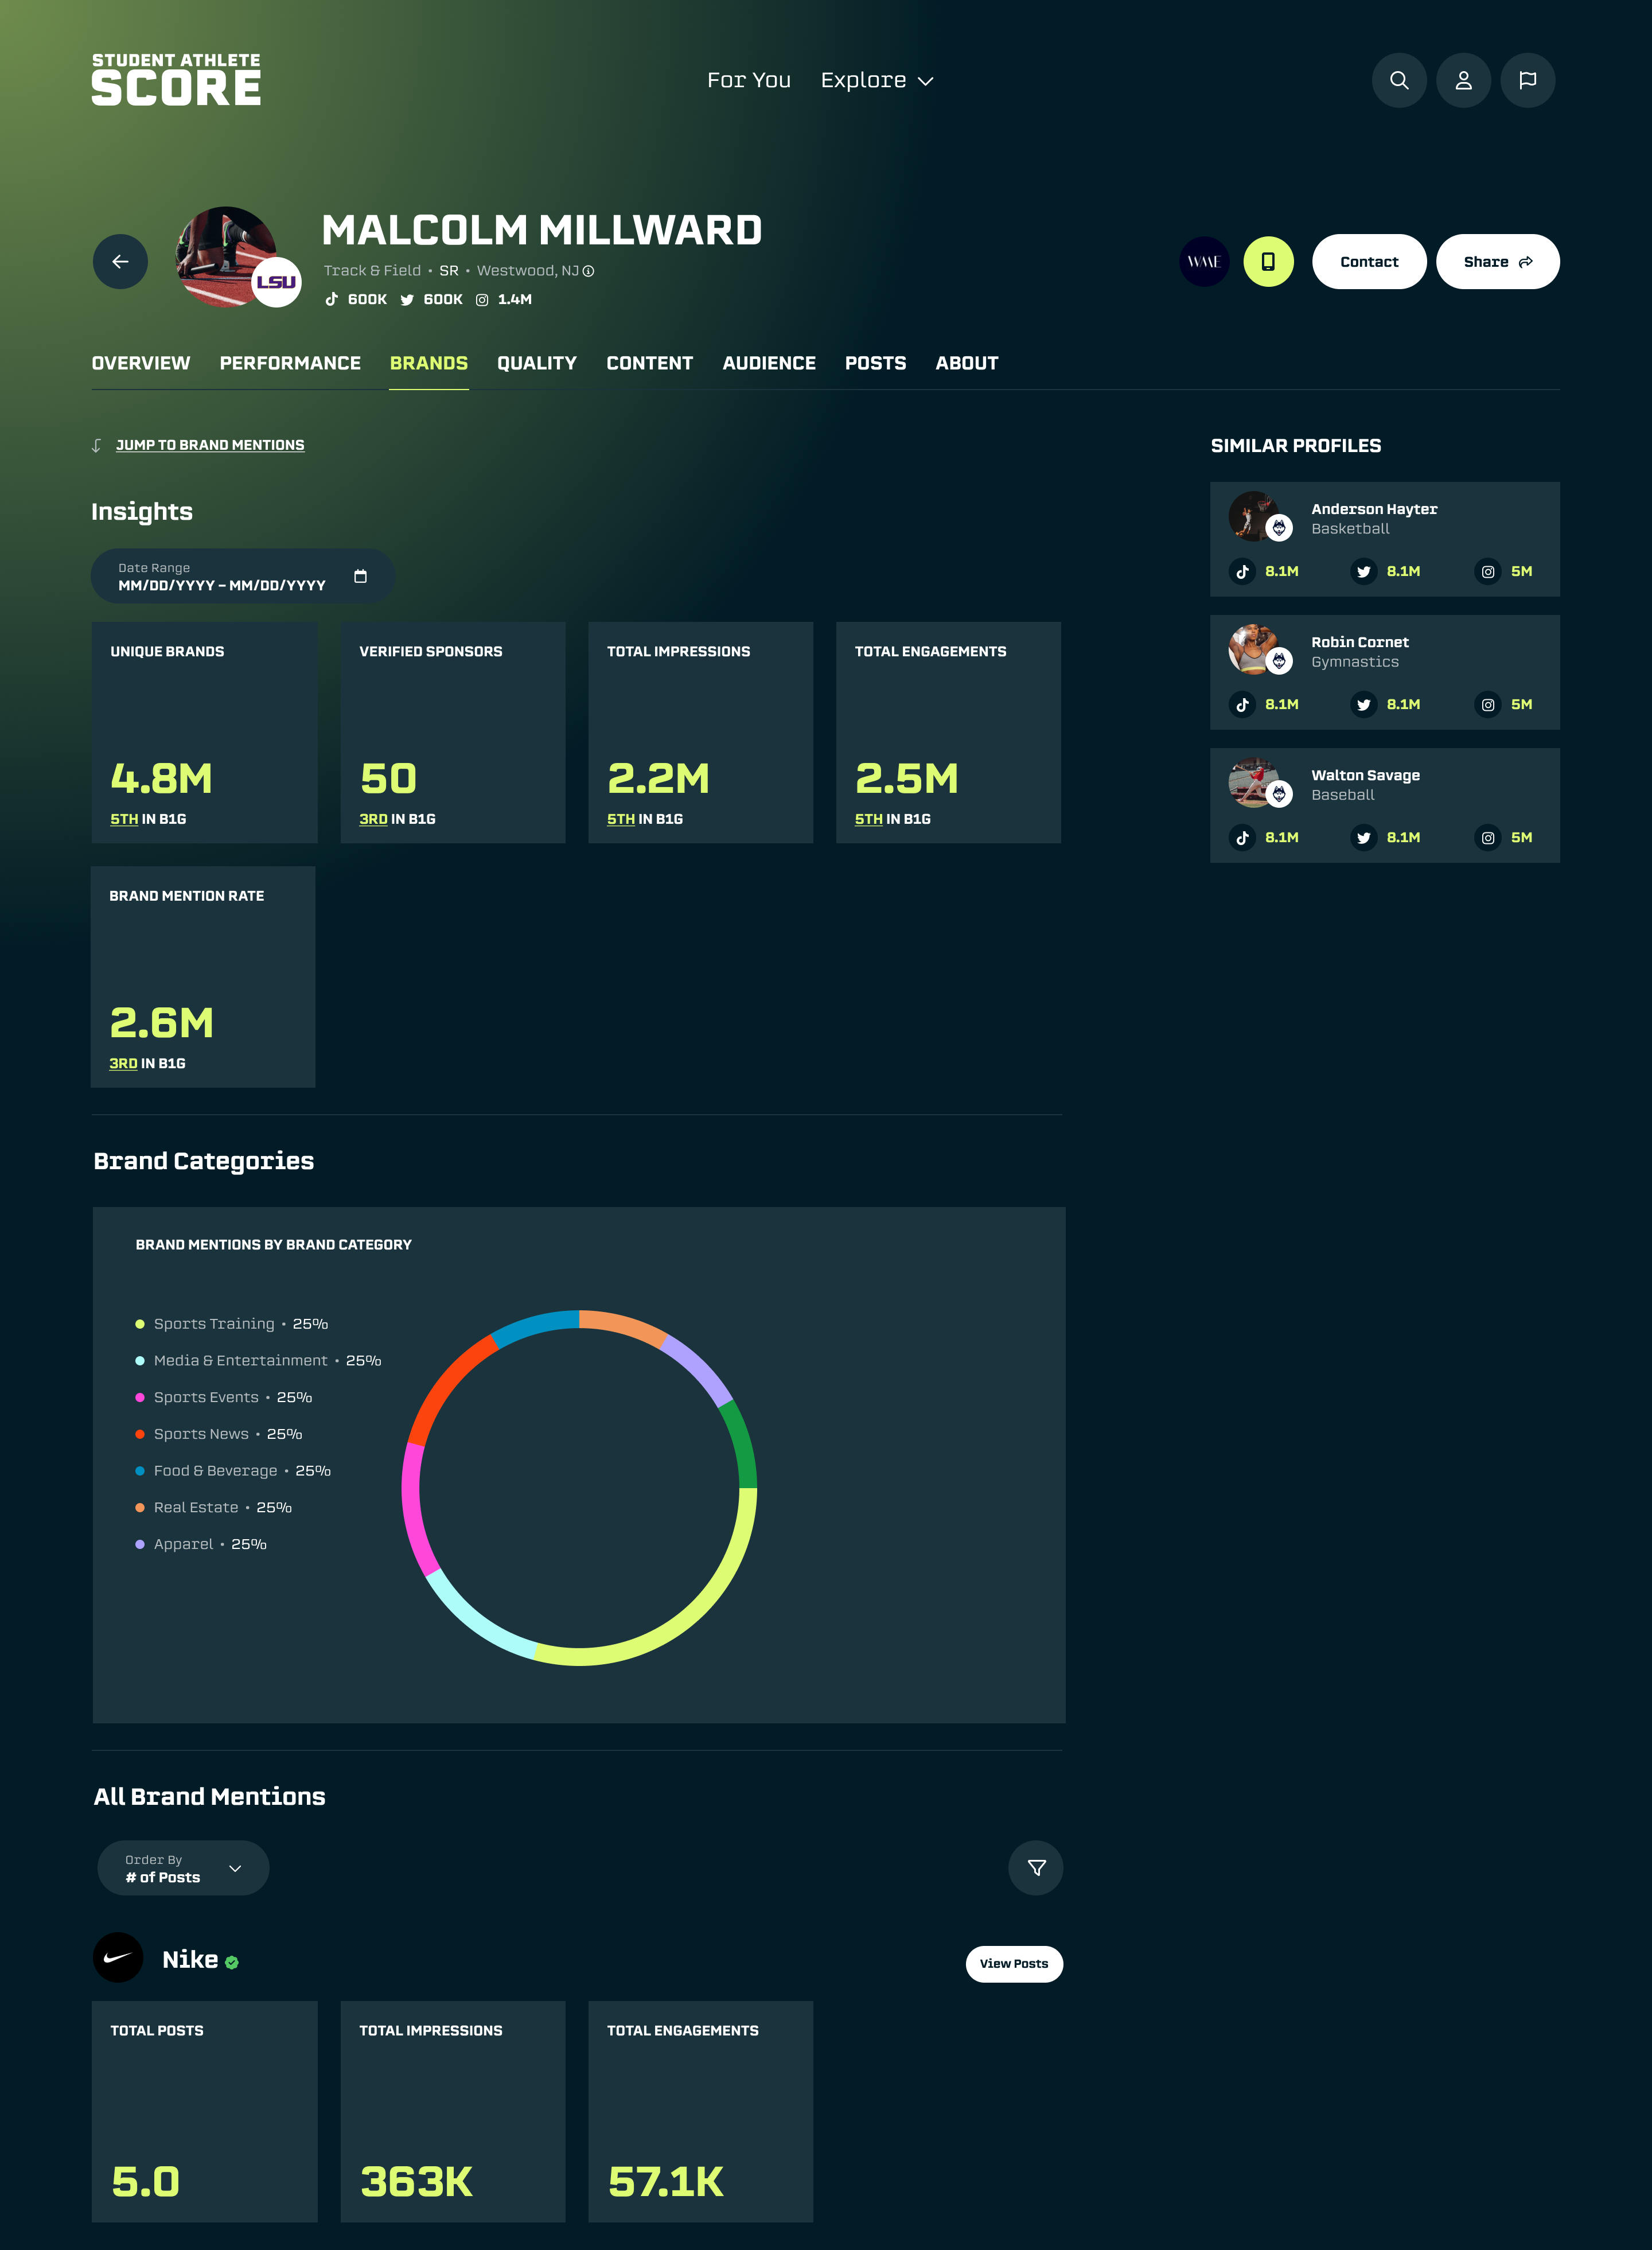Click the 3RD rank link under Brand Mention Rate
1652x2250 pixels.
[x=123, y=1063]
